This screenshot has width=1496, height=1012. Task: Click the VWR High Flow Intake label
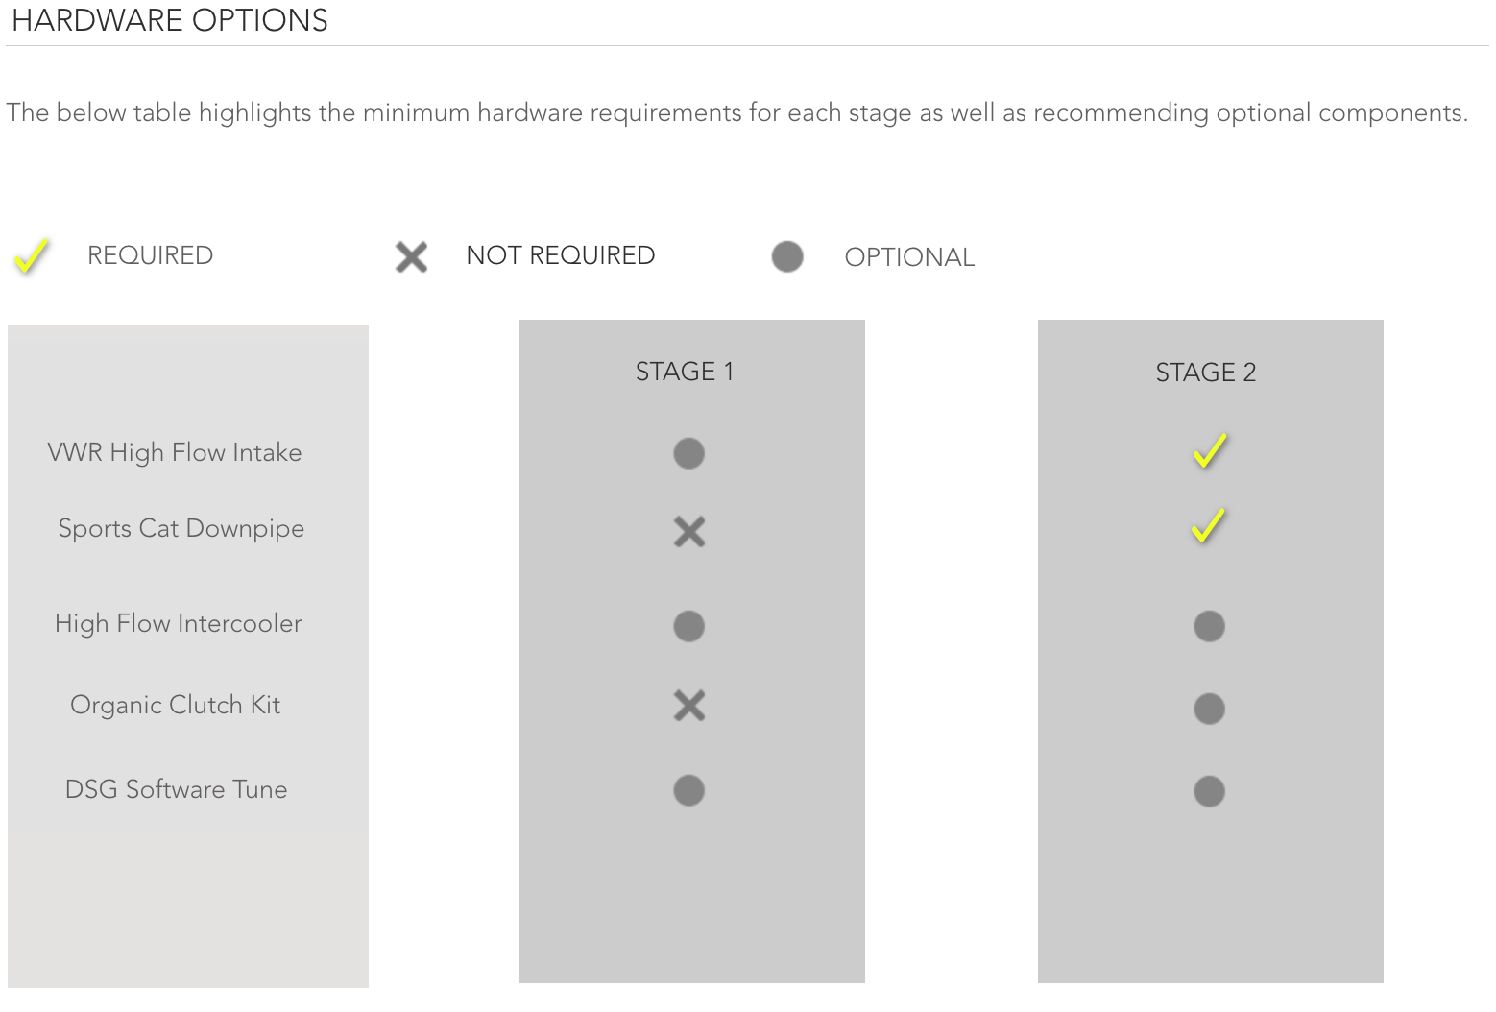[175, 452]
